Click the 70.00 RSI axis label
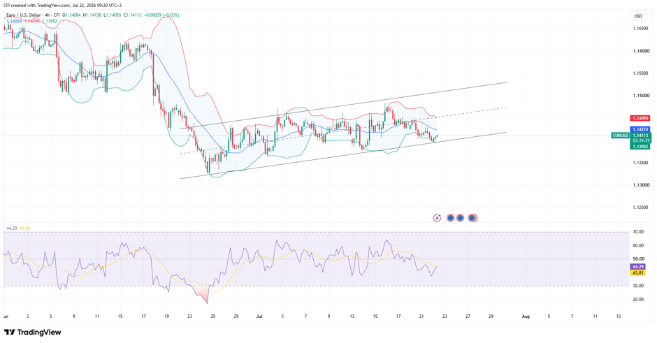657x343 pixels. click(638, 232)
